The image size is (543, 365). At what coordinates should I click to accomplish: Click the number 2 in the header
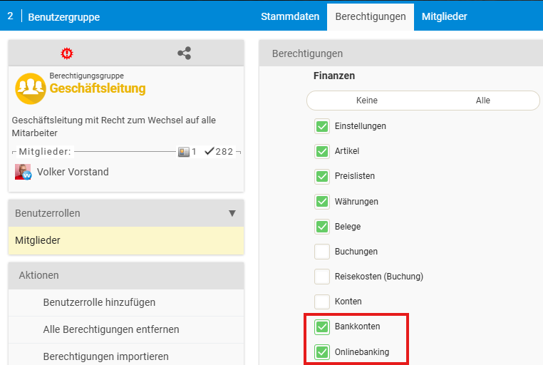[11, 16]
